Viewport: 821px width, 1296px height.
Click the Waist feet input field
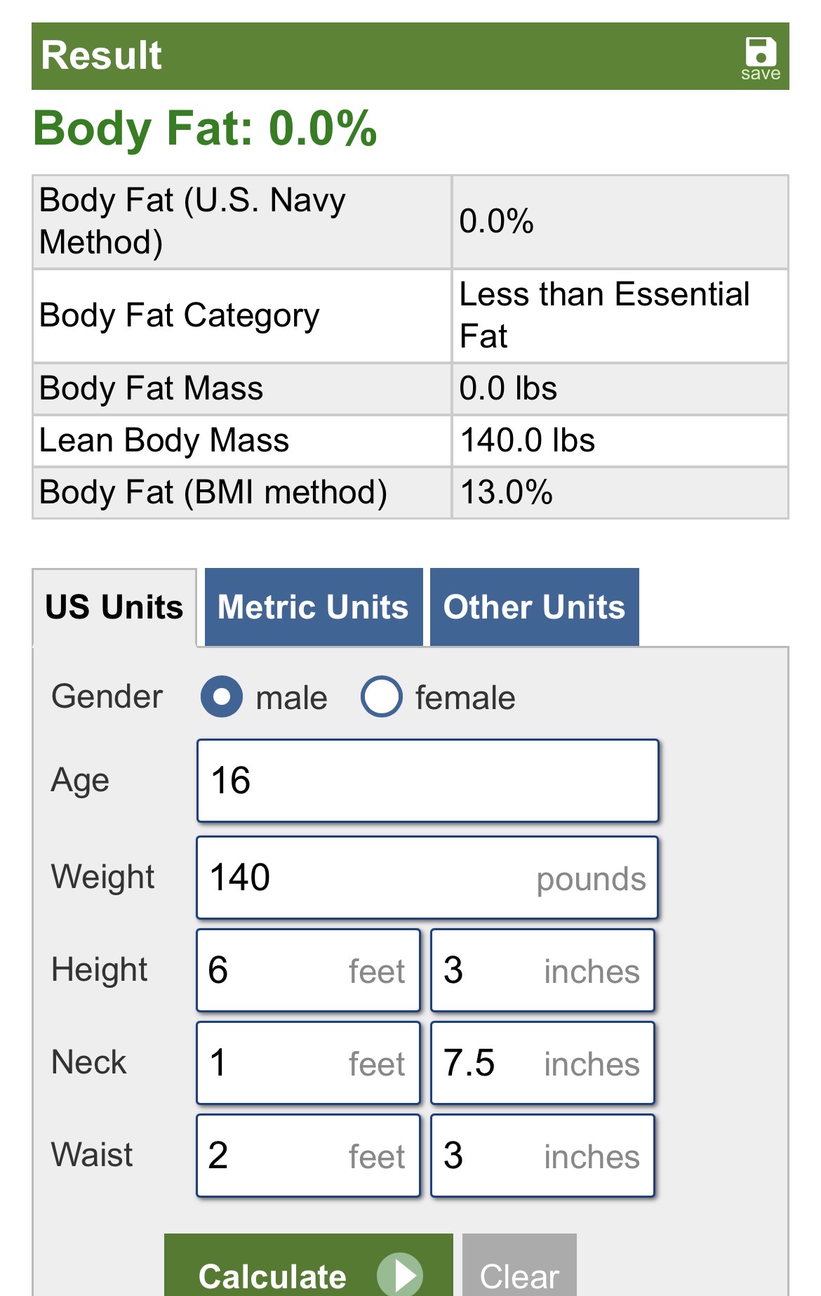tap(309, 1156)
